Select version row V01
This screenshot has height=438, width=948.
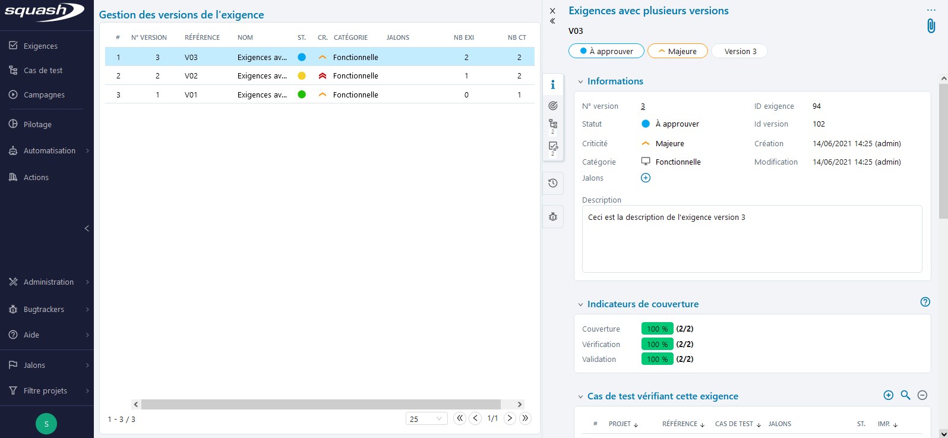tap(320, 94)
